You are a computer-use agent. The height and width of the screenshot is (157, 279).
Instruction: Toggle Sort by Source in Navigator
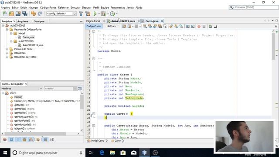52,140
